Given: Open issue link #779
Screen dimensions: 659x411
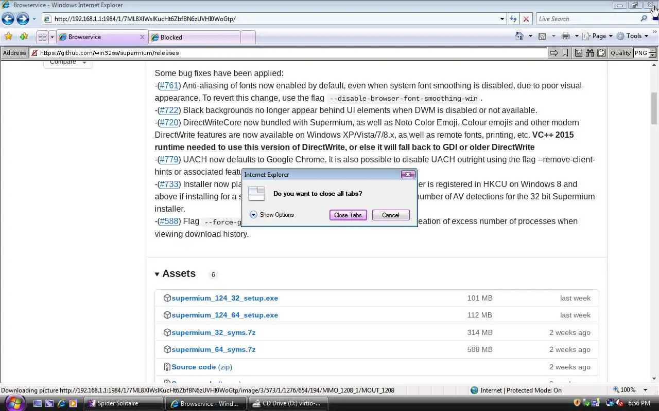Looking at the screenshot, I should click(169, 159).
